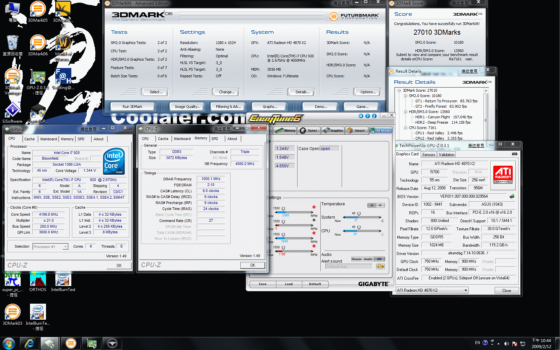Click the Action Center flag tray icon
Viewport: 560px width, 350px height.
pos(515,344)
